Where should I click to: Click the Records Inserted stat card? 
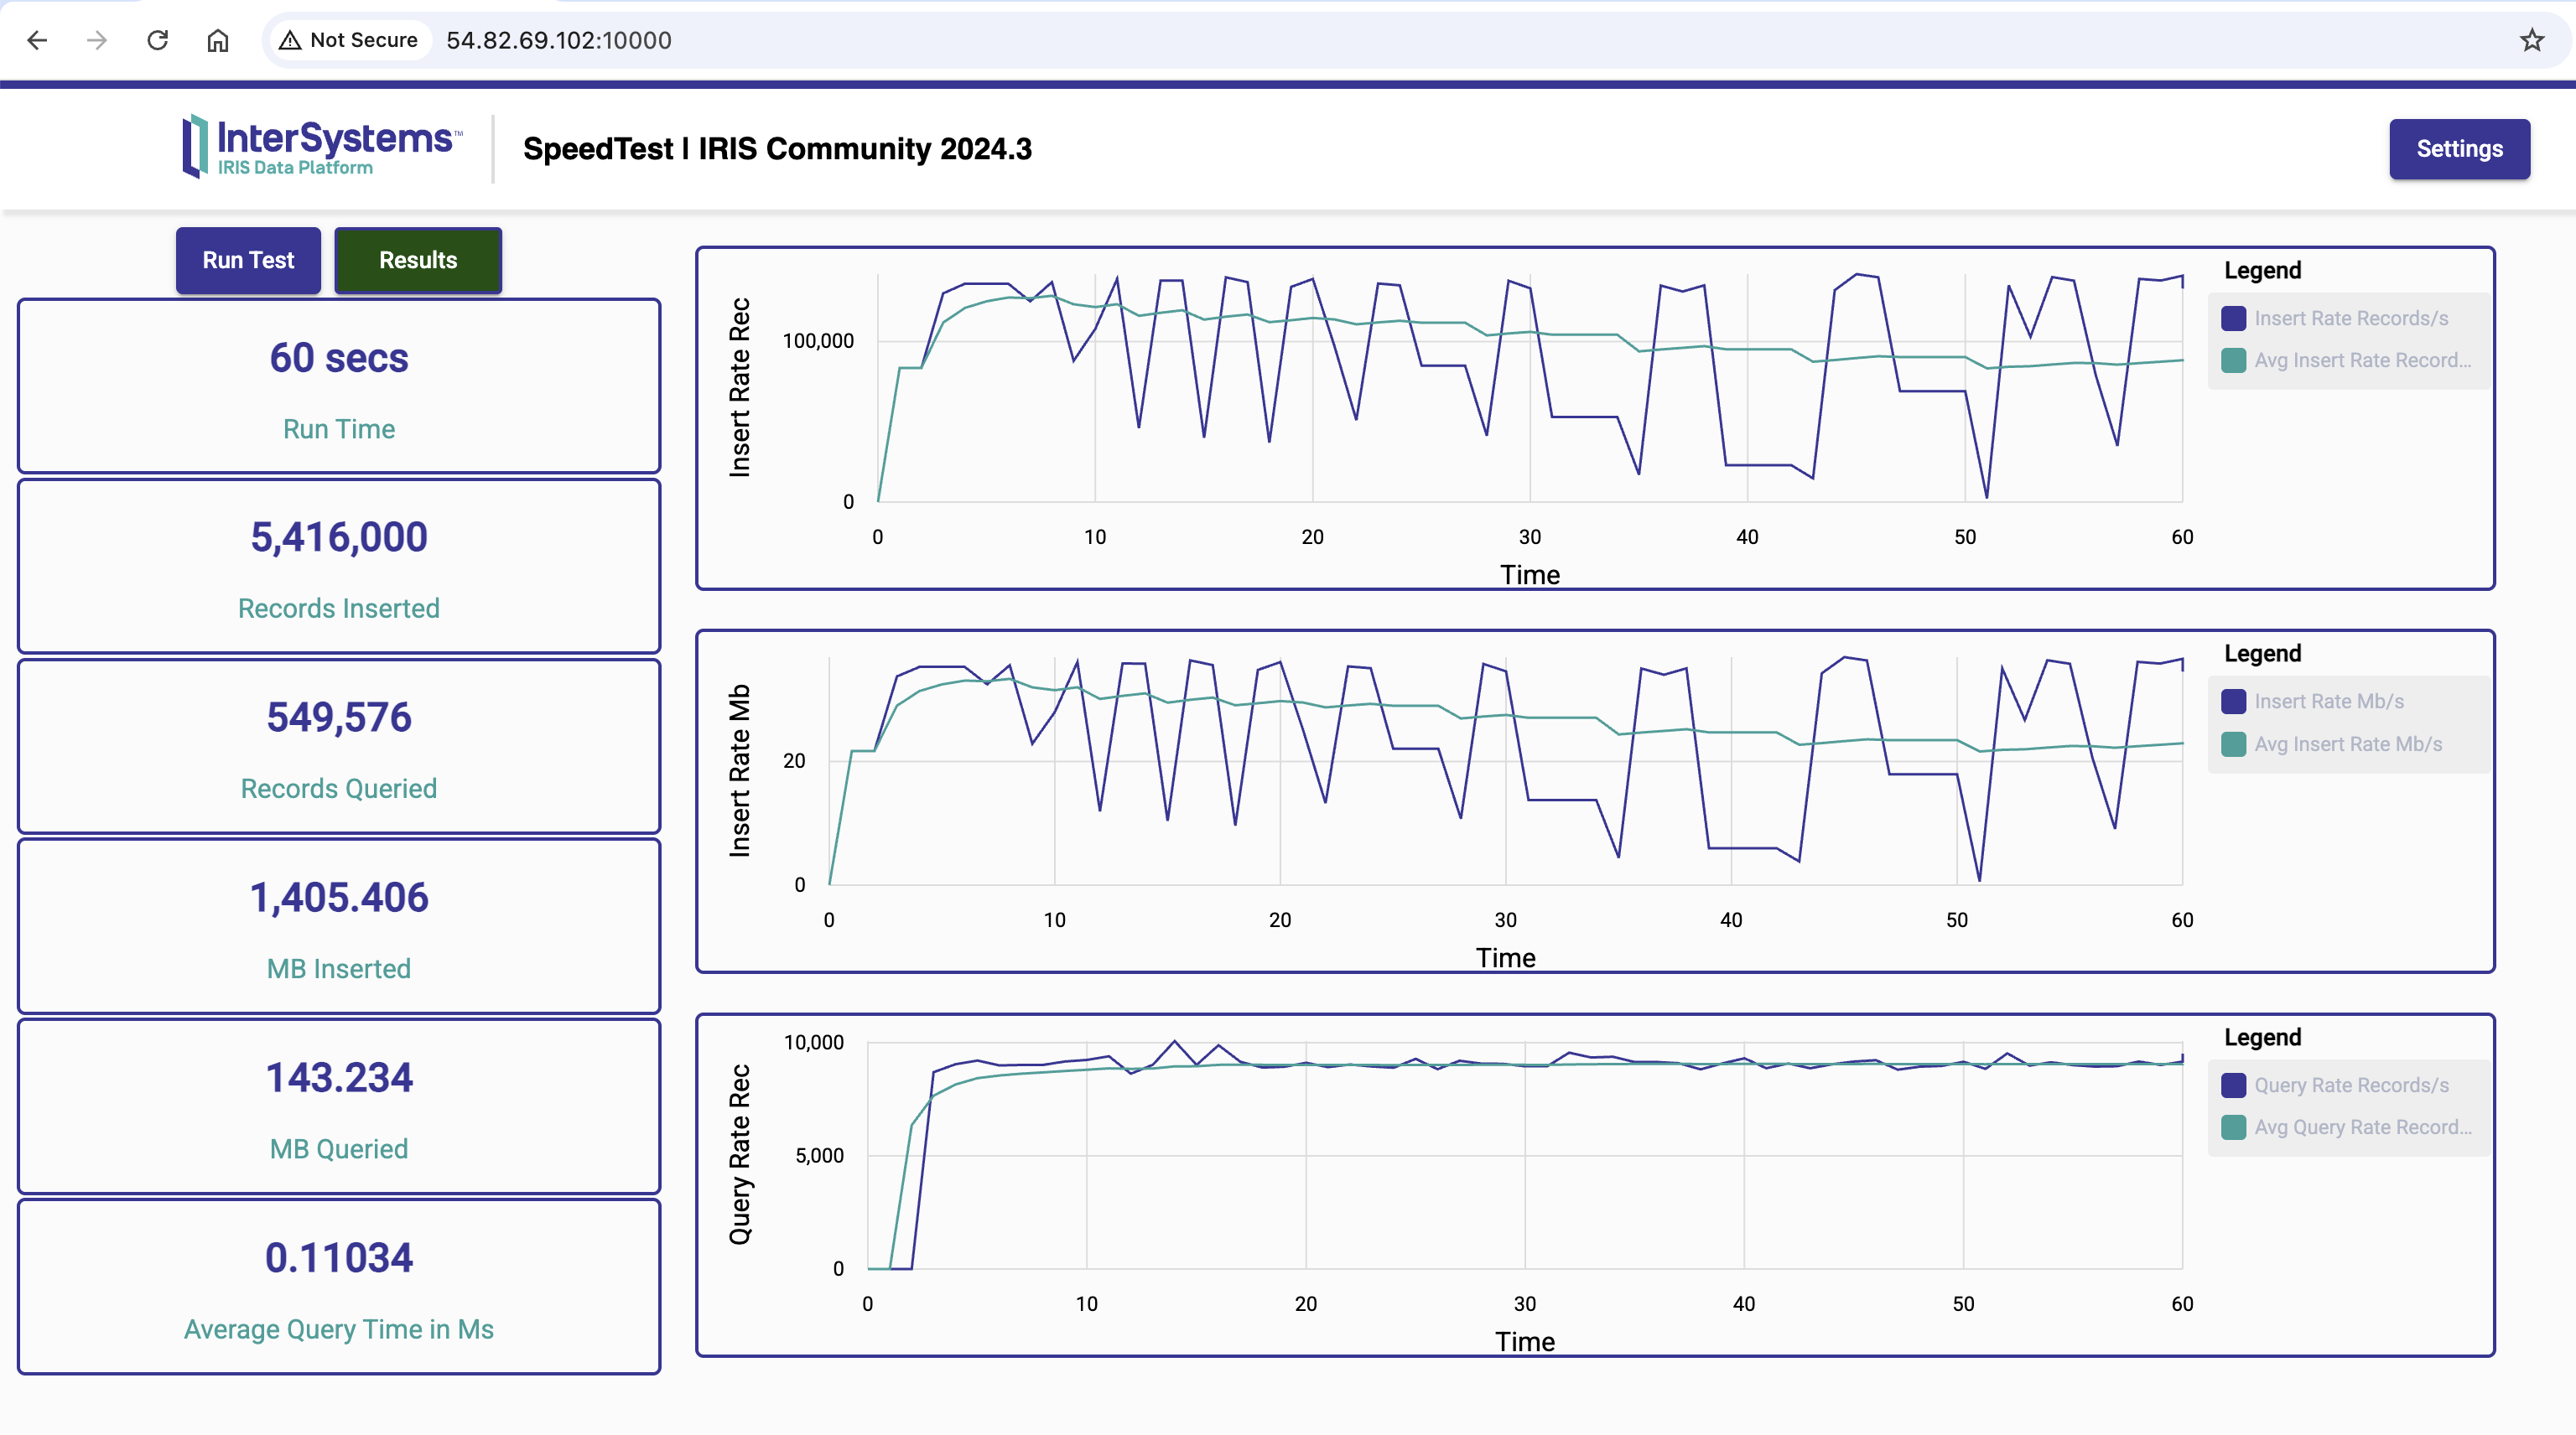339,567
